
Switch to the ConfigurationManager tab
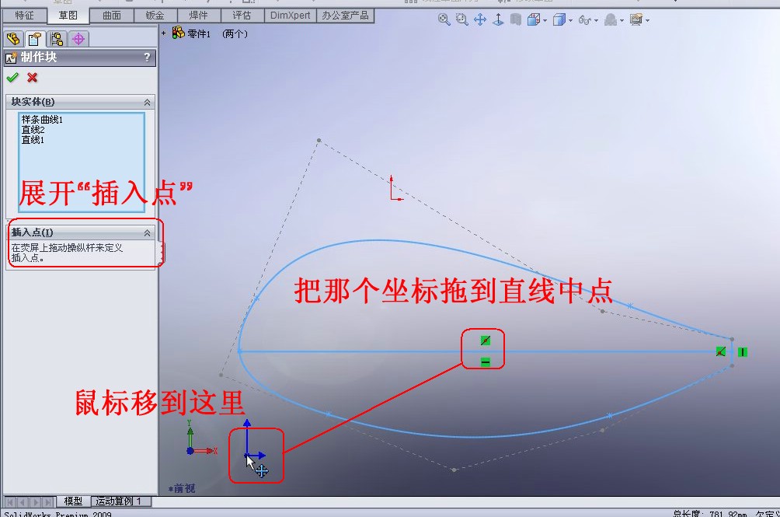(x=57, y=39)
